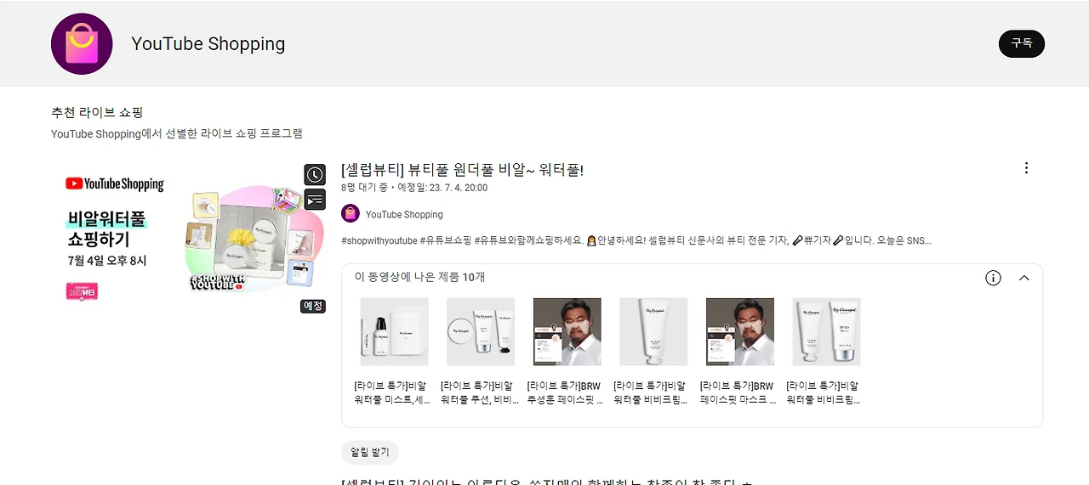This screenshot has width=1089, height=485.
Task: Open the BRW 추성훈 페이스핏 product image
Action: tap(567, 331)
